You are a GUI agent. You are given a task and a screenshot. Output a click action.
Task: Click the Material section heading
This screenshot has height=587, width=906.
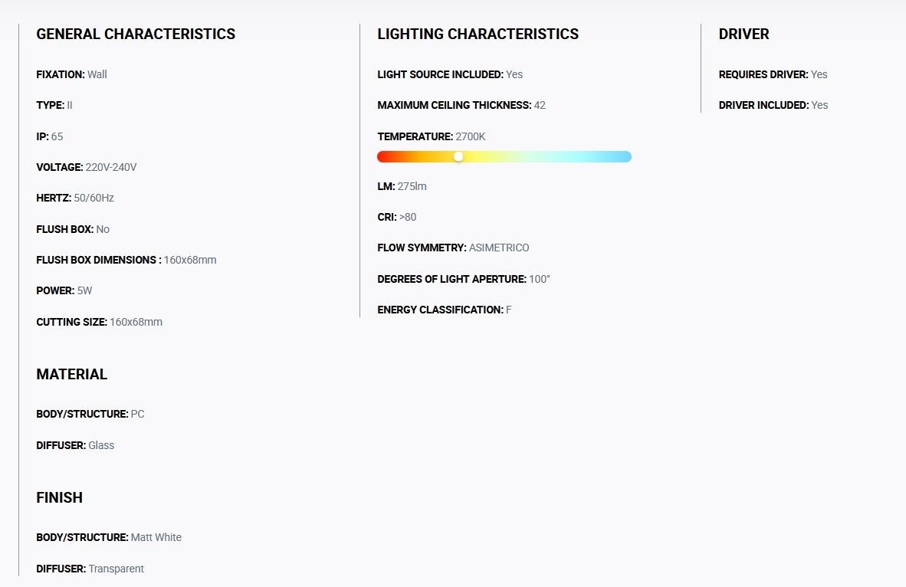[x=71, y=375]
